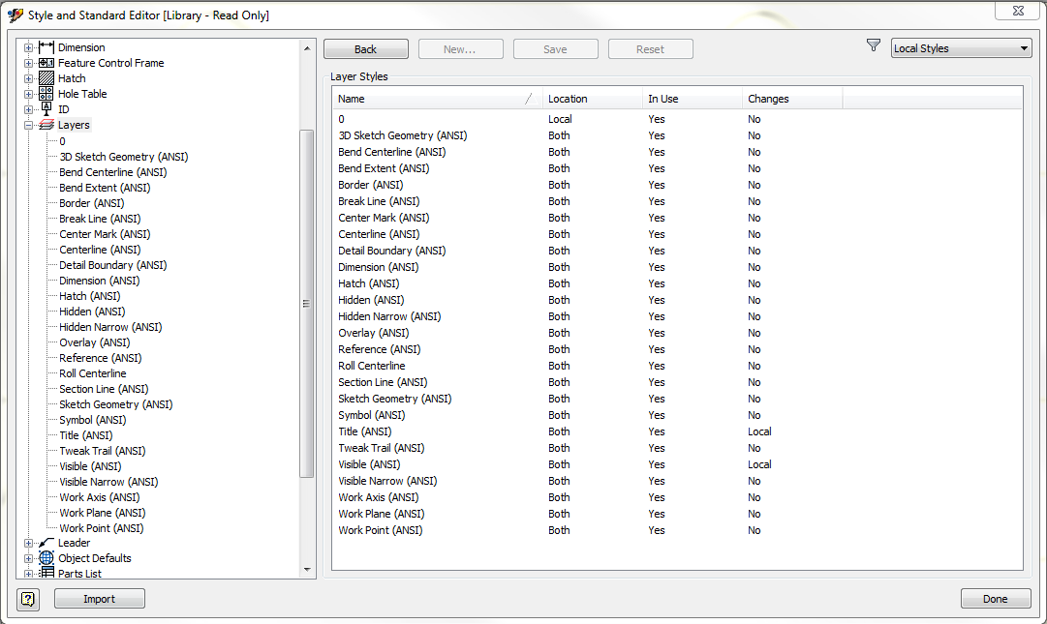Click tree panel scrollbar down arrow
Image resolution: width=1047 pixels, height=624 pixels.
pos(307,570)
